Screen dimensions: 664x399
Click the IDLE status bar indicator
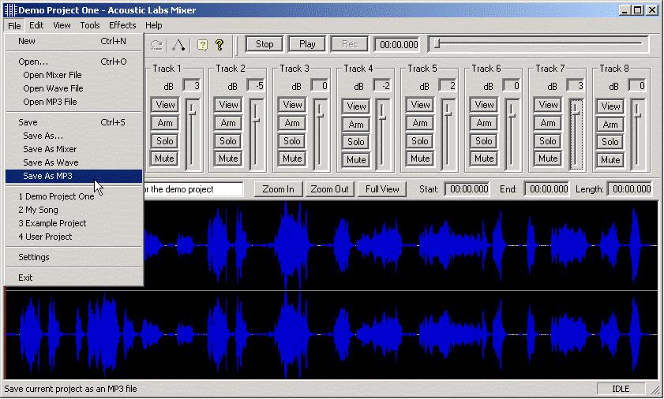[621, 389]
